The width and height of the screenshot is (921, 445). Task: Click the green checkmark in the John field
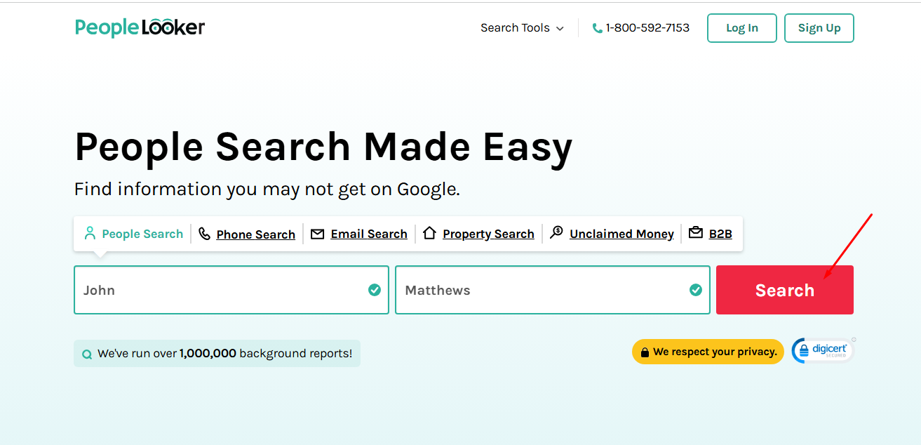point(375,290)
